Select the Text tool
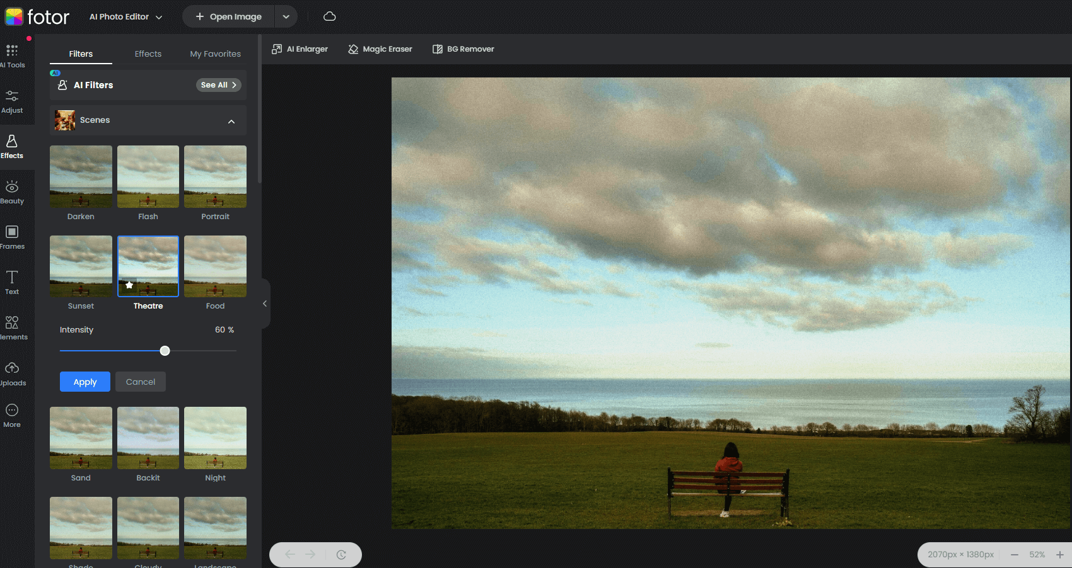 tap(12, 282)
